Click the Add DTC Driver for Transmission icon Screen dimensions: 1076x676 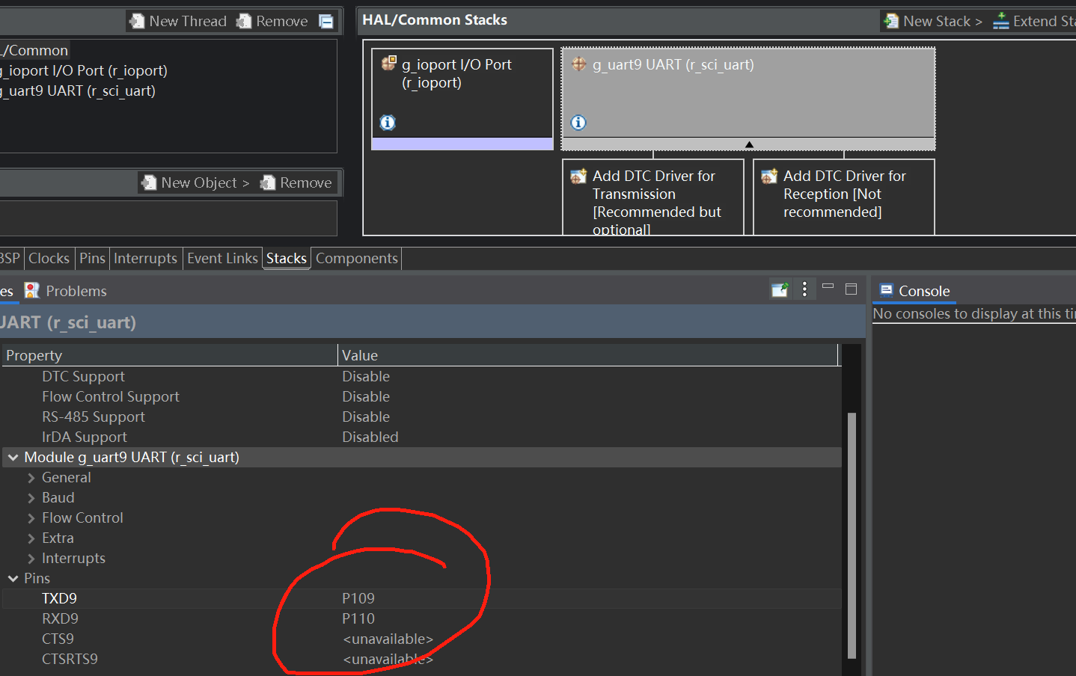[x=578, y=176]
